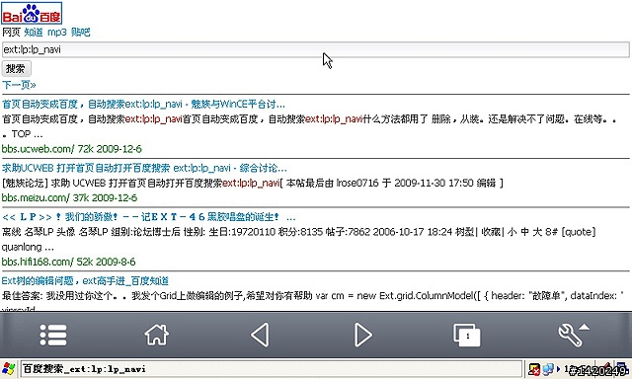Click the Baidu logo

[x=32, y=13]
